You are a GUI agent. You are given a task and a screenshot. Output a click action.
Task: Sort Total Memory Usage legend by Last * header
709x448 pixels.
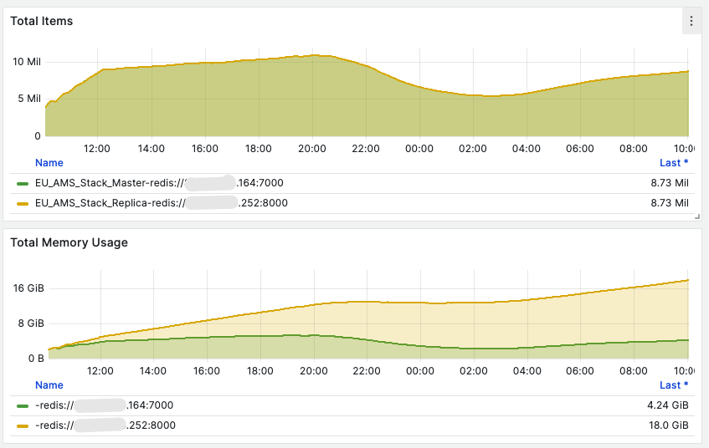(674, 384)
